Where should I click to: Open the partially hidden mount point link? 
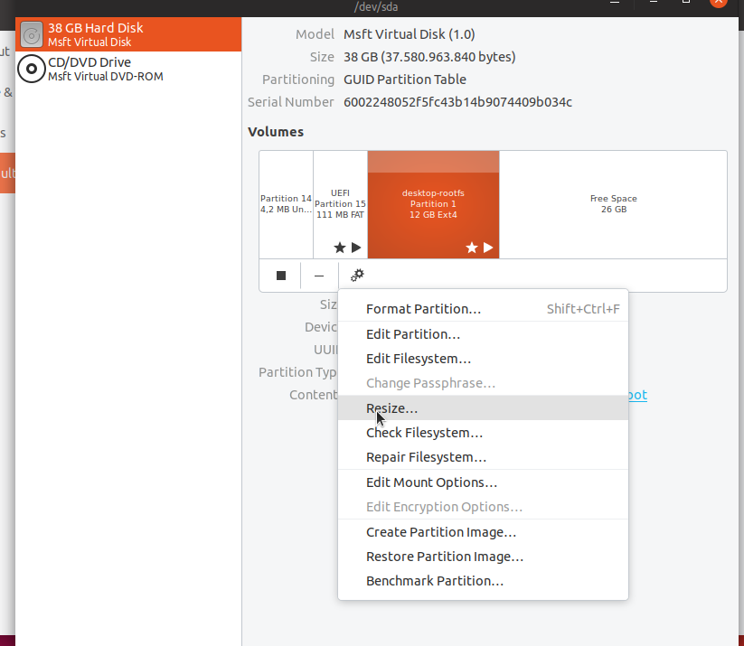(637, 395)
